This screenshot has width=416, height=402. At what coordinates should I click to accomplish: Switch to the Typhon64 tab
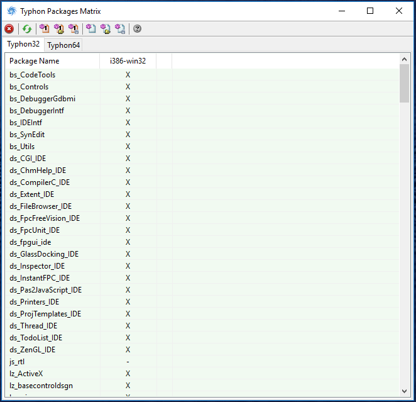pyautogui.click(x=63, y=45)
